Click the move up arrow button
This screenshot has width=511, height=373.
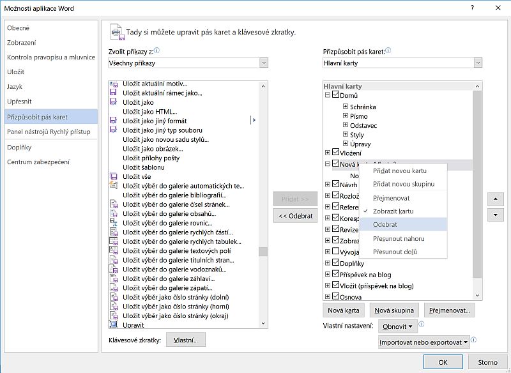(x=496, y=199)
